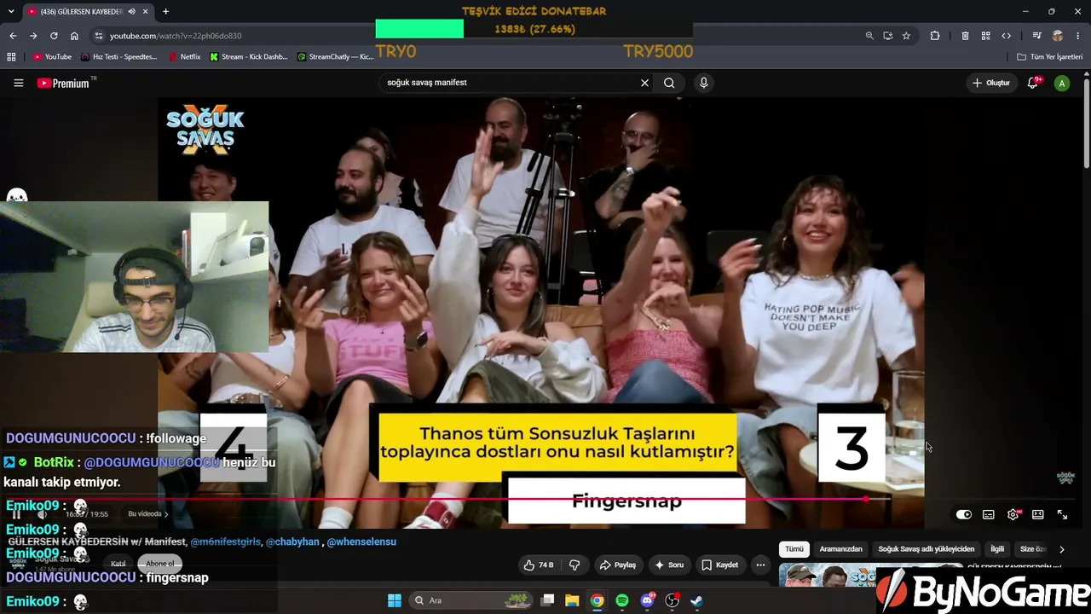
Task: Open the Chrome profile avatar
Action: pos(1058,36)
